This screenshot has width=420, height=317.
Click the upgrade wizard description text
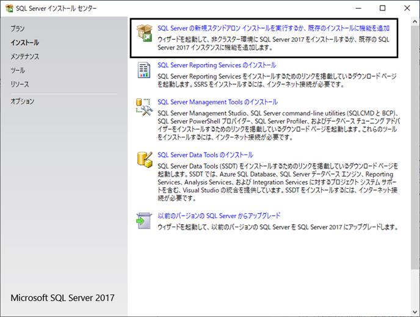pos(278,227)
